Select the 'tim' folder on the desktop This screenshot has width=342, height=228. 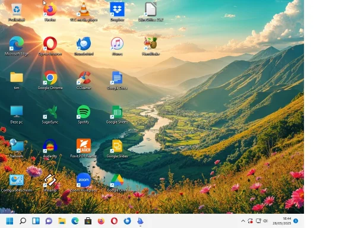pyautogui.click(x=17, y=80)
